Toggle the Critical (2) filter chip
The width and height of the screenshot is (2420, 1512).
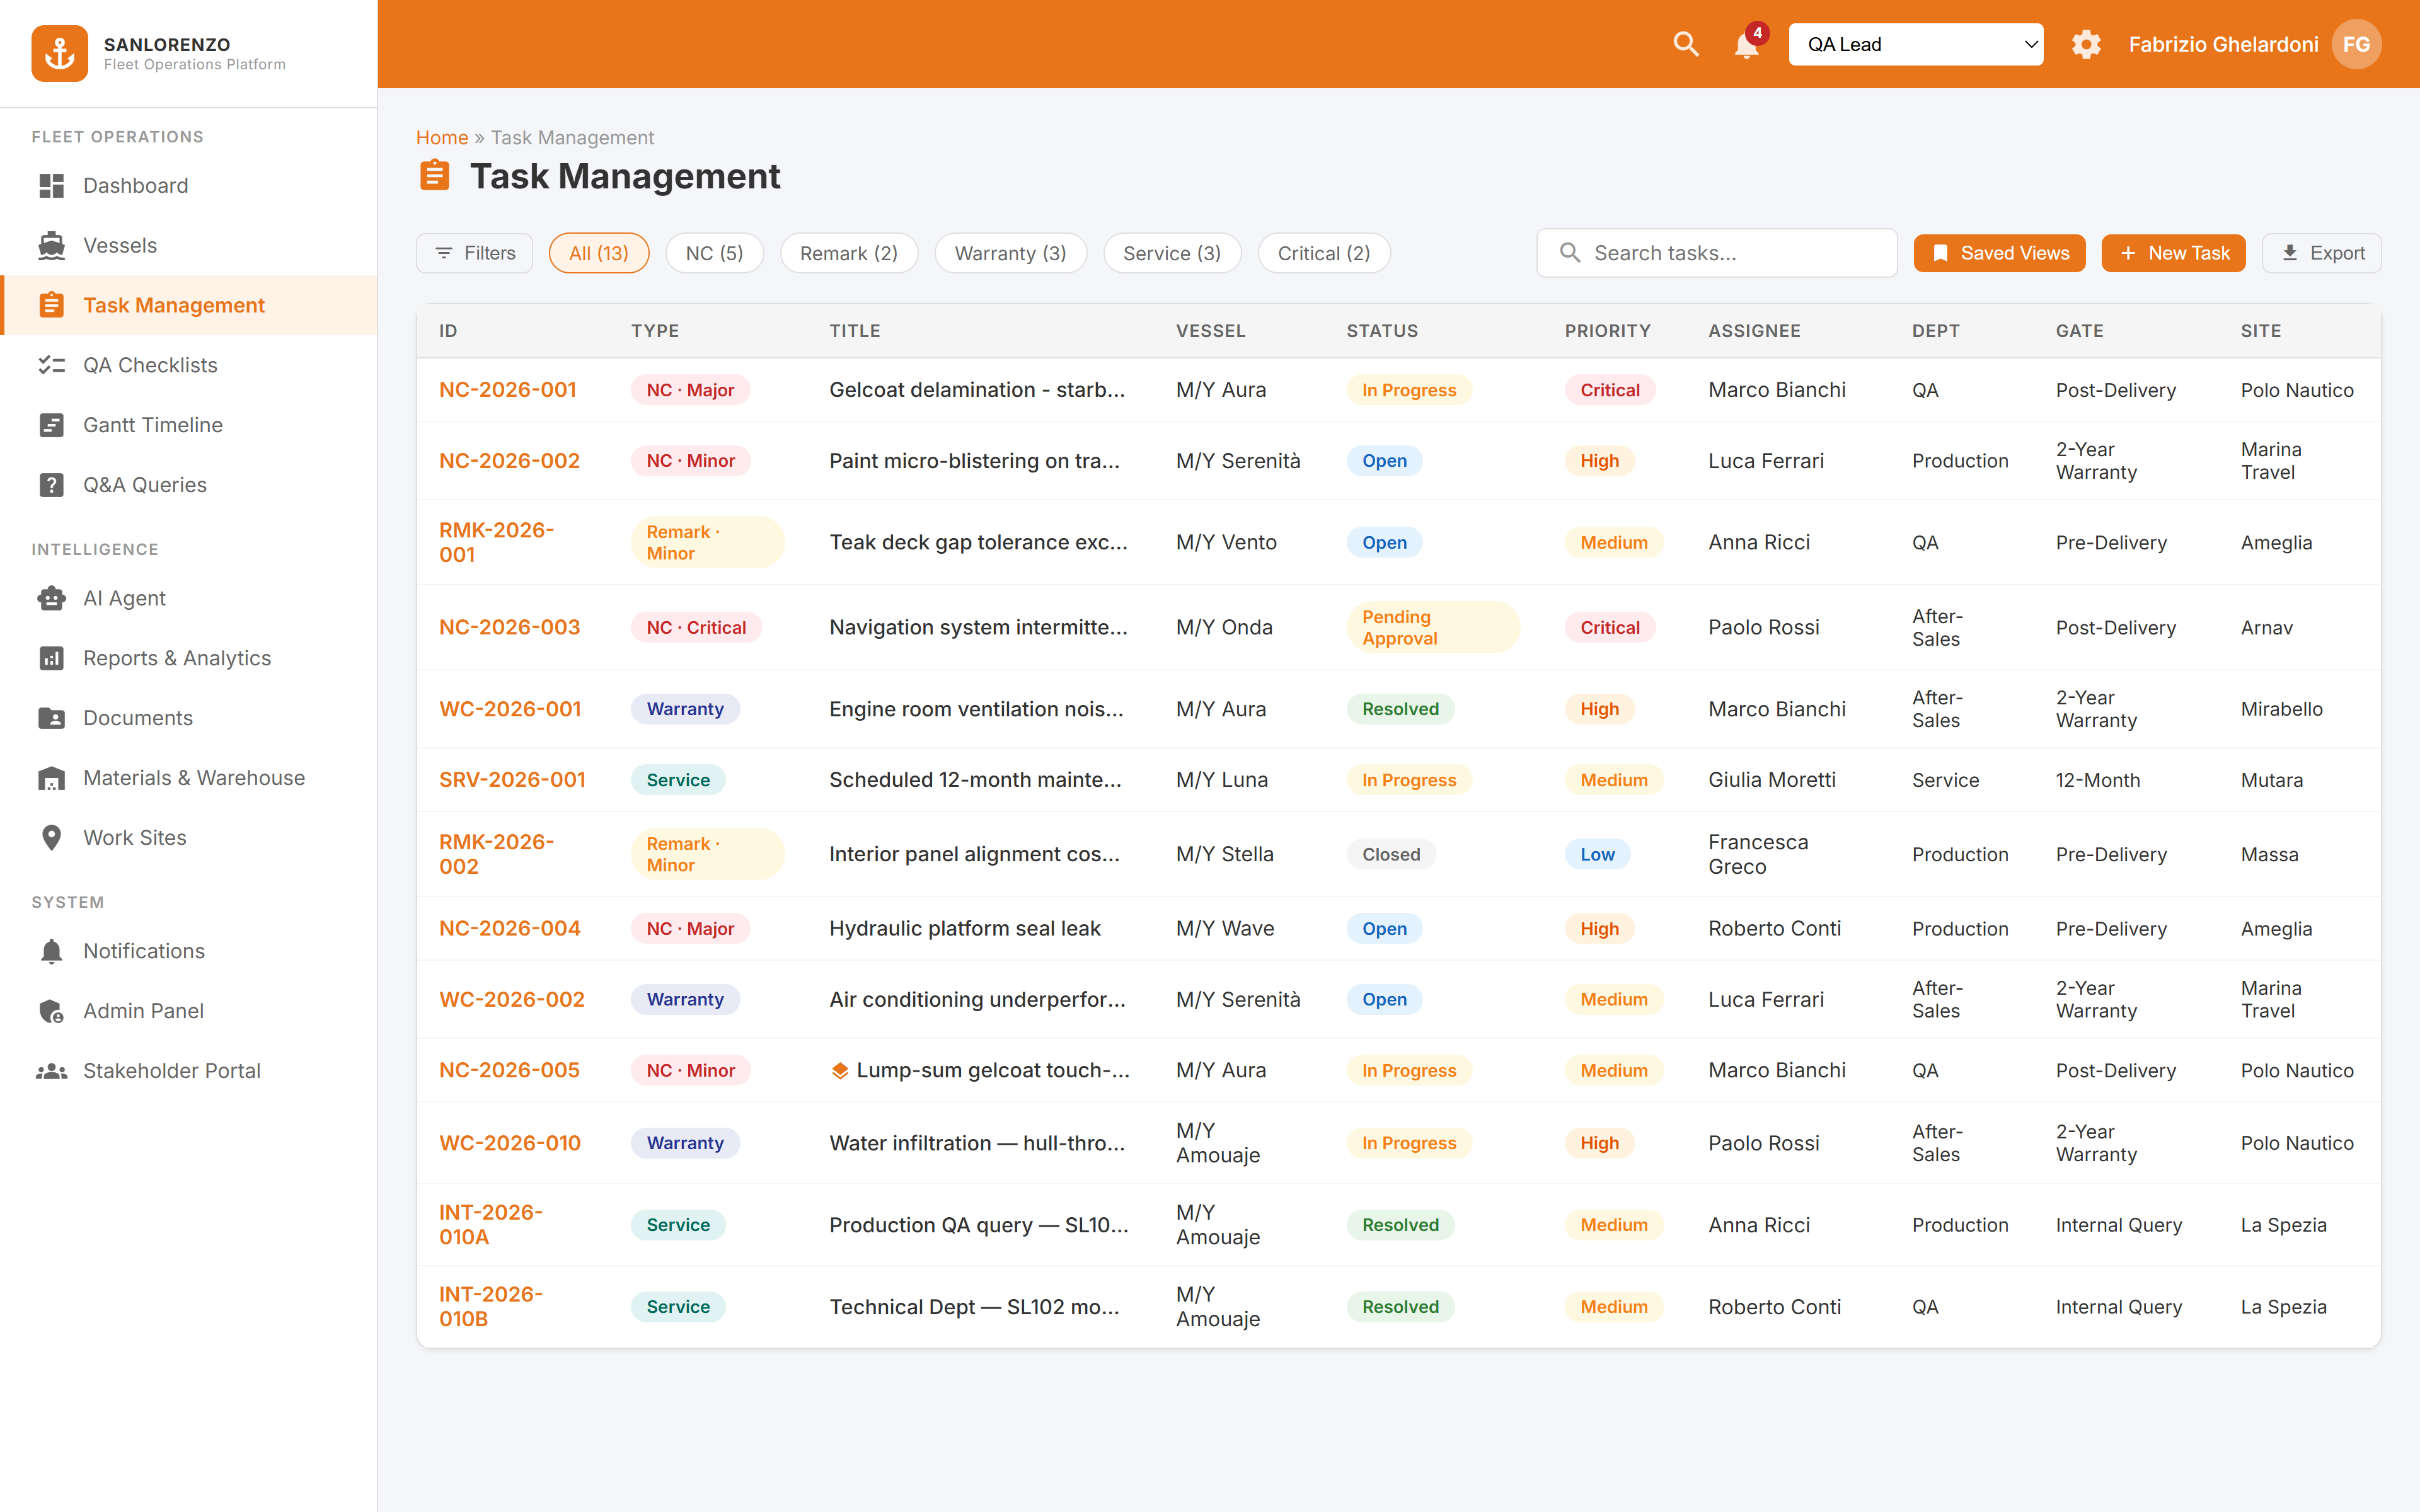pyautogui.click(x=1323, y=253)
